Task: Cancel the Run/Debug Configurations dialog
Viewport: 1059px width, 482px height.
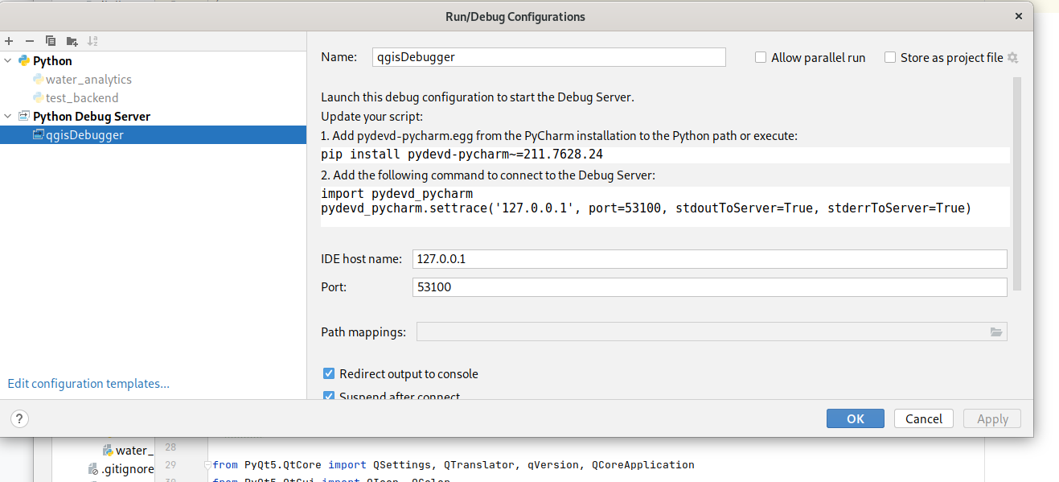Action: click(924, 418)
